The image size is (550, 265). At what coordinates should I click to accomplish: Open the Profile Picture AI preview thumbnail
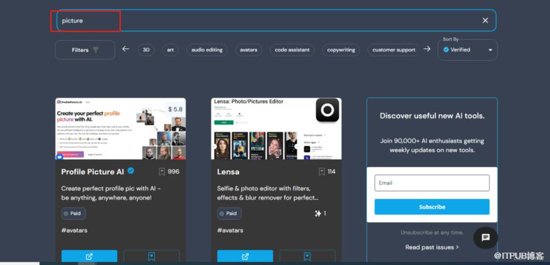pos(121,129)
